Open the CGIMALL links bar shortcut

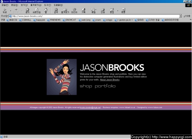25,20
